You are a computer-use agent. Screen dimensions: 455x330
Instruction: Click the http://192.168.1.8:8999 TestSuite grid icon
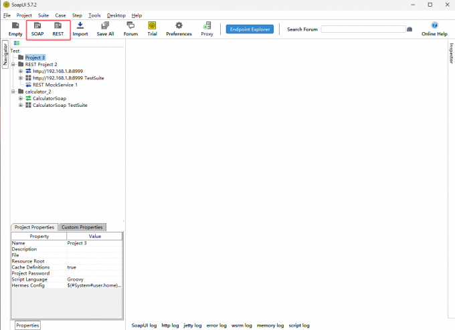(x=28, y=77)
